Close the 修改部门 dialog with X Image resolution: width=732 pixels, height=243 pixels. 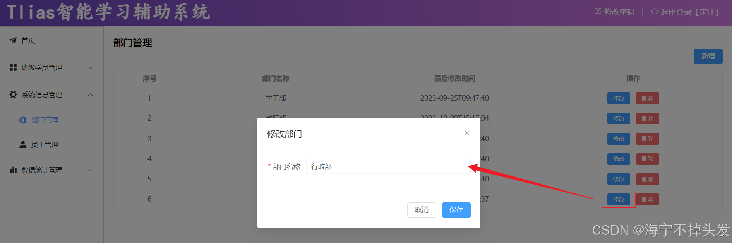coord(467,133)
